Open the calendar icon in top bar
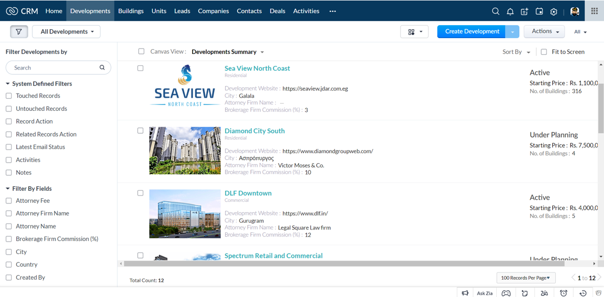The width and height of the screenshot is (604, 297). click(x=539, y=11)
